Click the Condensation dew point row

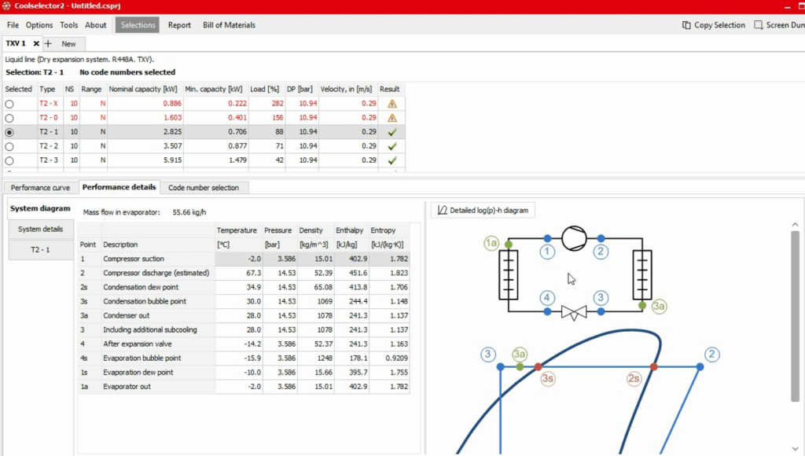click(x=244, y=287)
